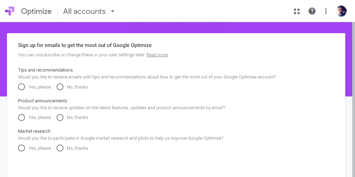Open the Google apps grid launcher
This screenshot has height=177, width=355.
[x=297, y=11]
